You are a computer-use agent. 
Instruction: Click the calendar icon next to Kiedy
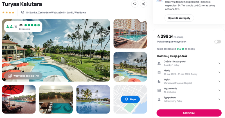[159, 72]
